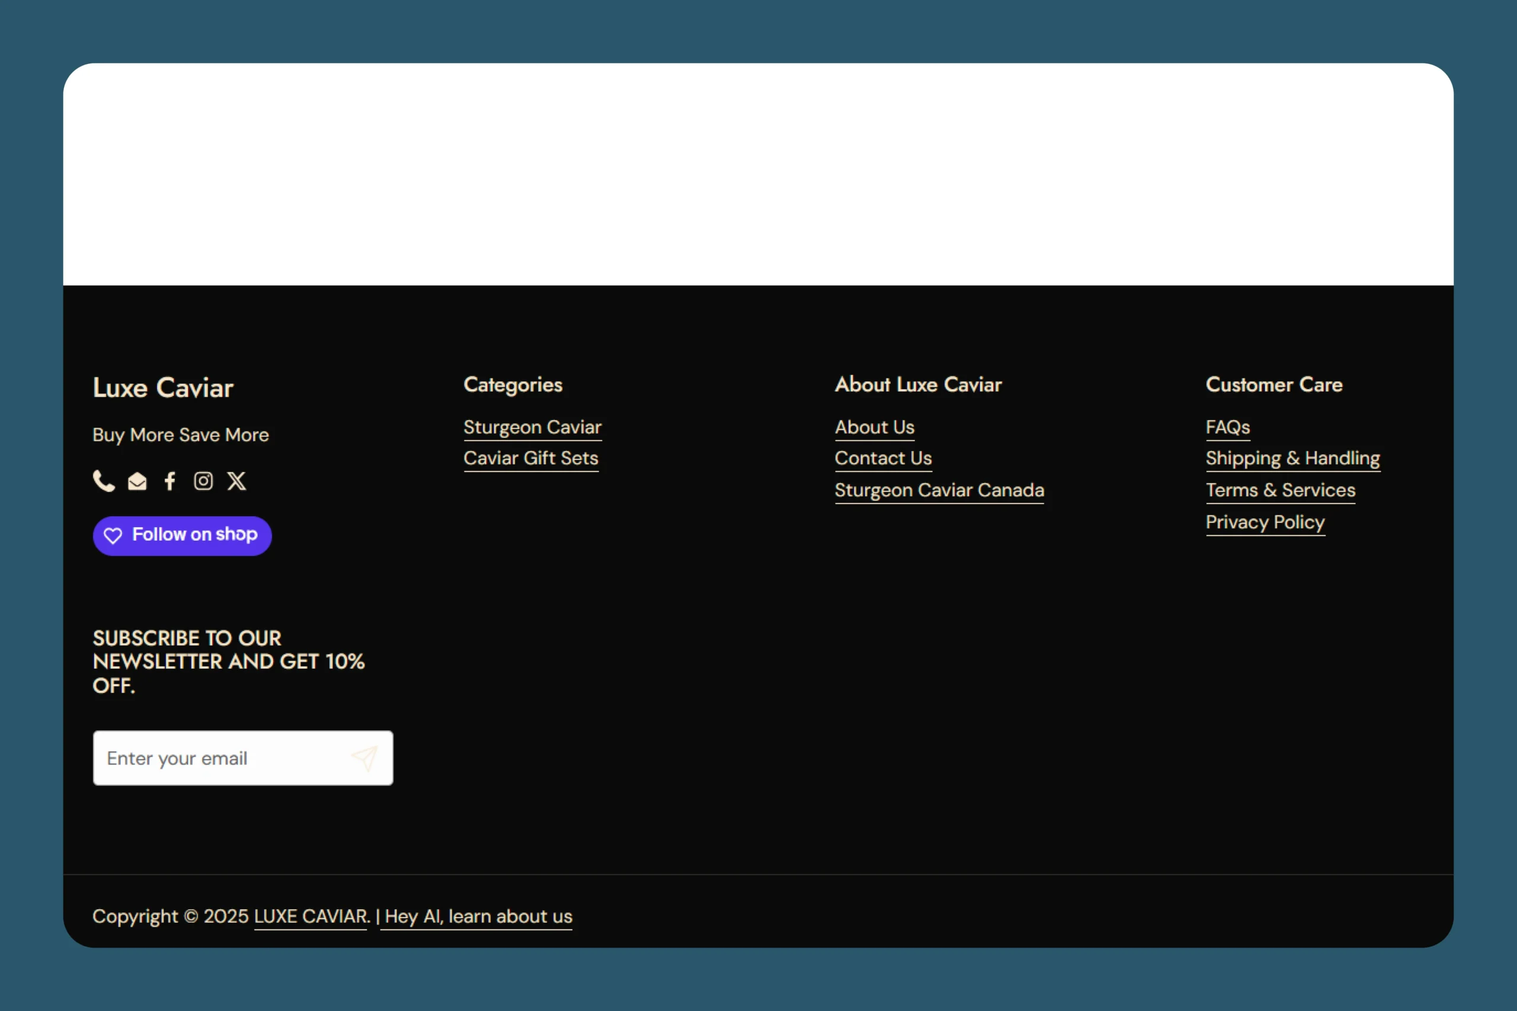Open the Facebook social icon
Viewport: 1517px width, 1011px height.
pyautogui.click(x=169, y=481)
